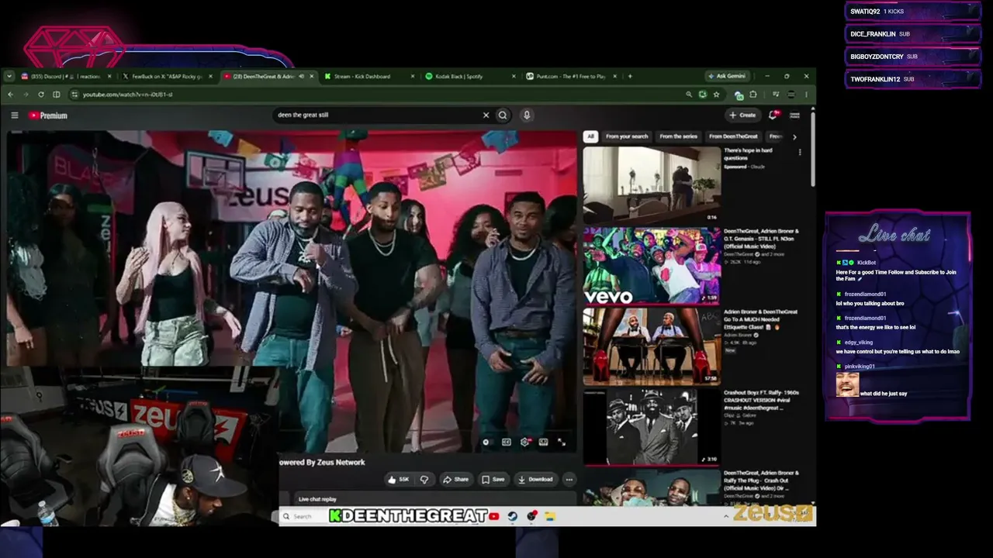Screen dimensions: 993x558
Task: Click the Windows taskbar search box
Action: (303, 516)
